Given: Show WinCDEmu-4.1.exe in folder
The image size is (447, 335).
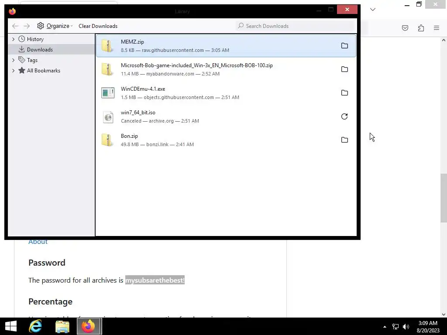Looking at the screenshot, I should [344, 93].
